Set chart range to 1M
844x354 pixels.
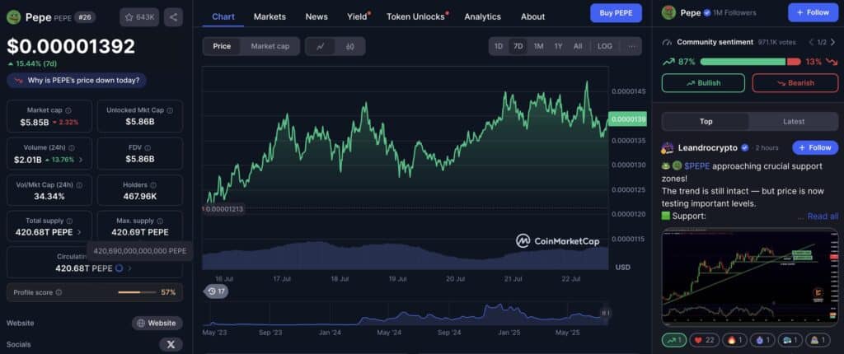pos(538,46)
